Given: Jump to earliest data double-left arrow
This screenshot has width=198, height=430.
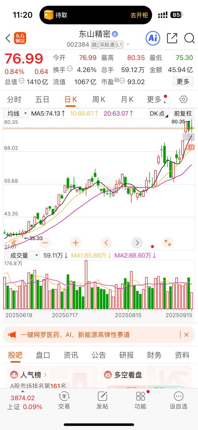Looking at the screenshot, I should (x=14, y=243).
